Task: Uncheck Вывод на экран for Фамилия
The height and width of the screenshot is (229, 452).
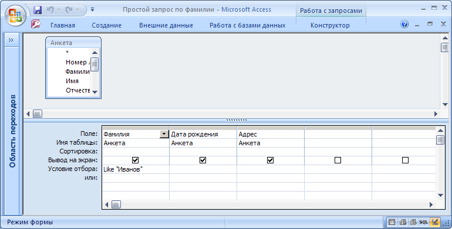Action: (x=135, y=160)
